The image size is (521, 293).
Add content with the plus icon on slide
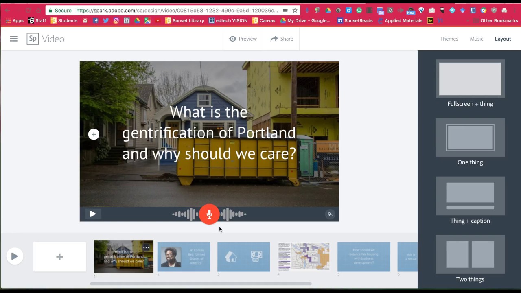click(x=94, y=134)
